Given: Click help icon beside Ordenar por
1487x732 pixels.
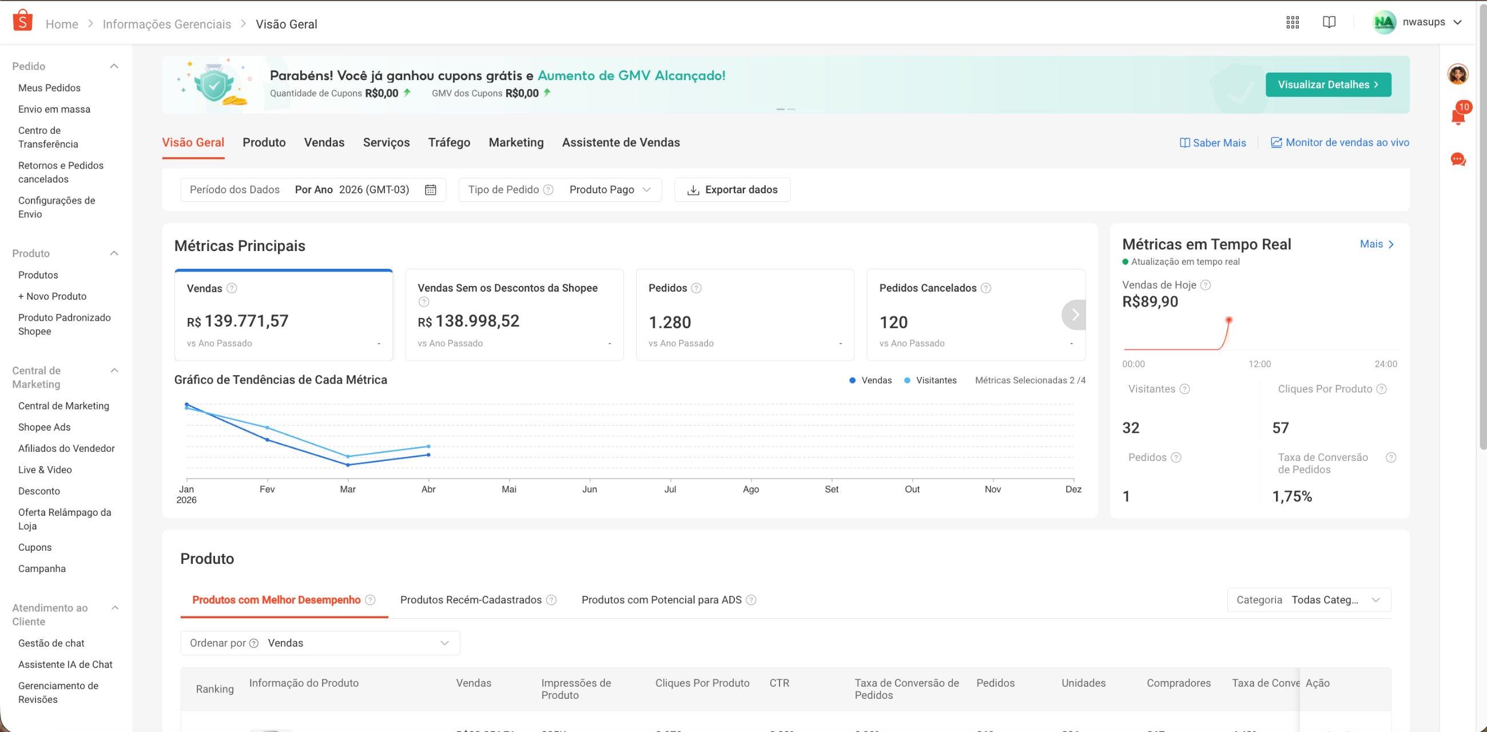Looking at the screenshot, I should [253, 643].
